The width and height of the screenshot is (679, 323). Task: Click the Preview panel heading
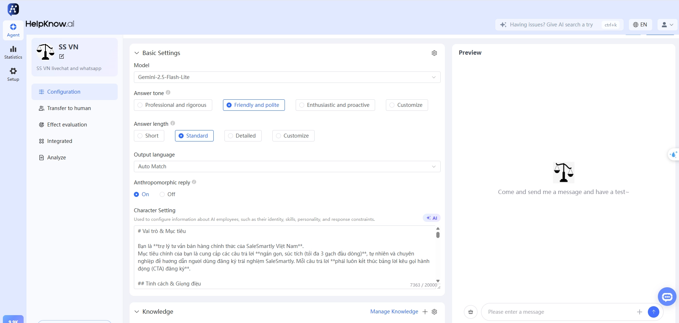click(x=470, y=53)
